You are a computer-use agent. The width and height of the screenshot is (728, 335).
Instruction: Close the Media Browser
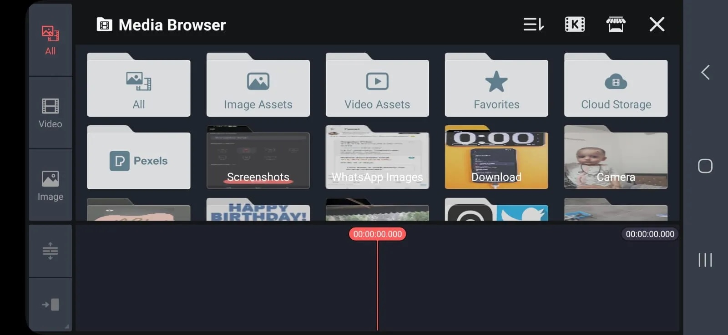(657, 25)
